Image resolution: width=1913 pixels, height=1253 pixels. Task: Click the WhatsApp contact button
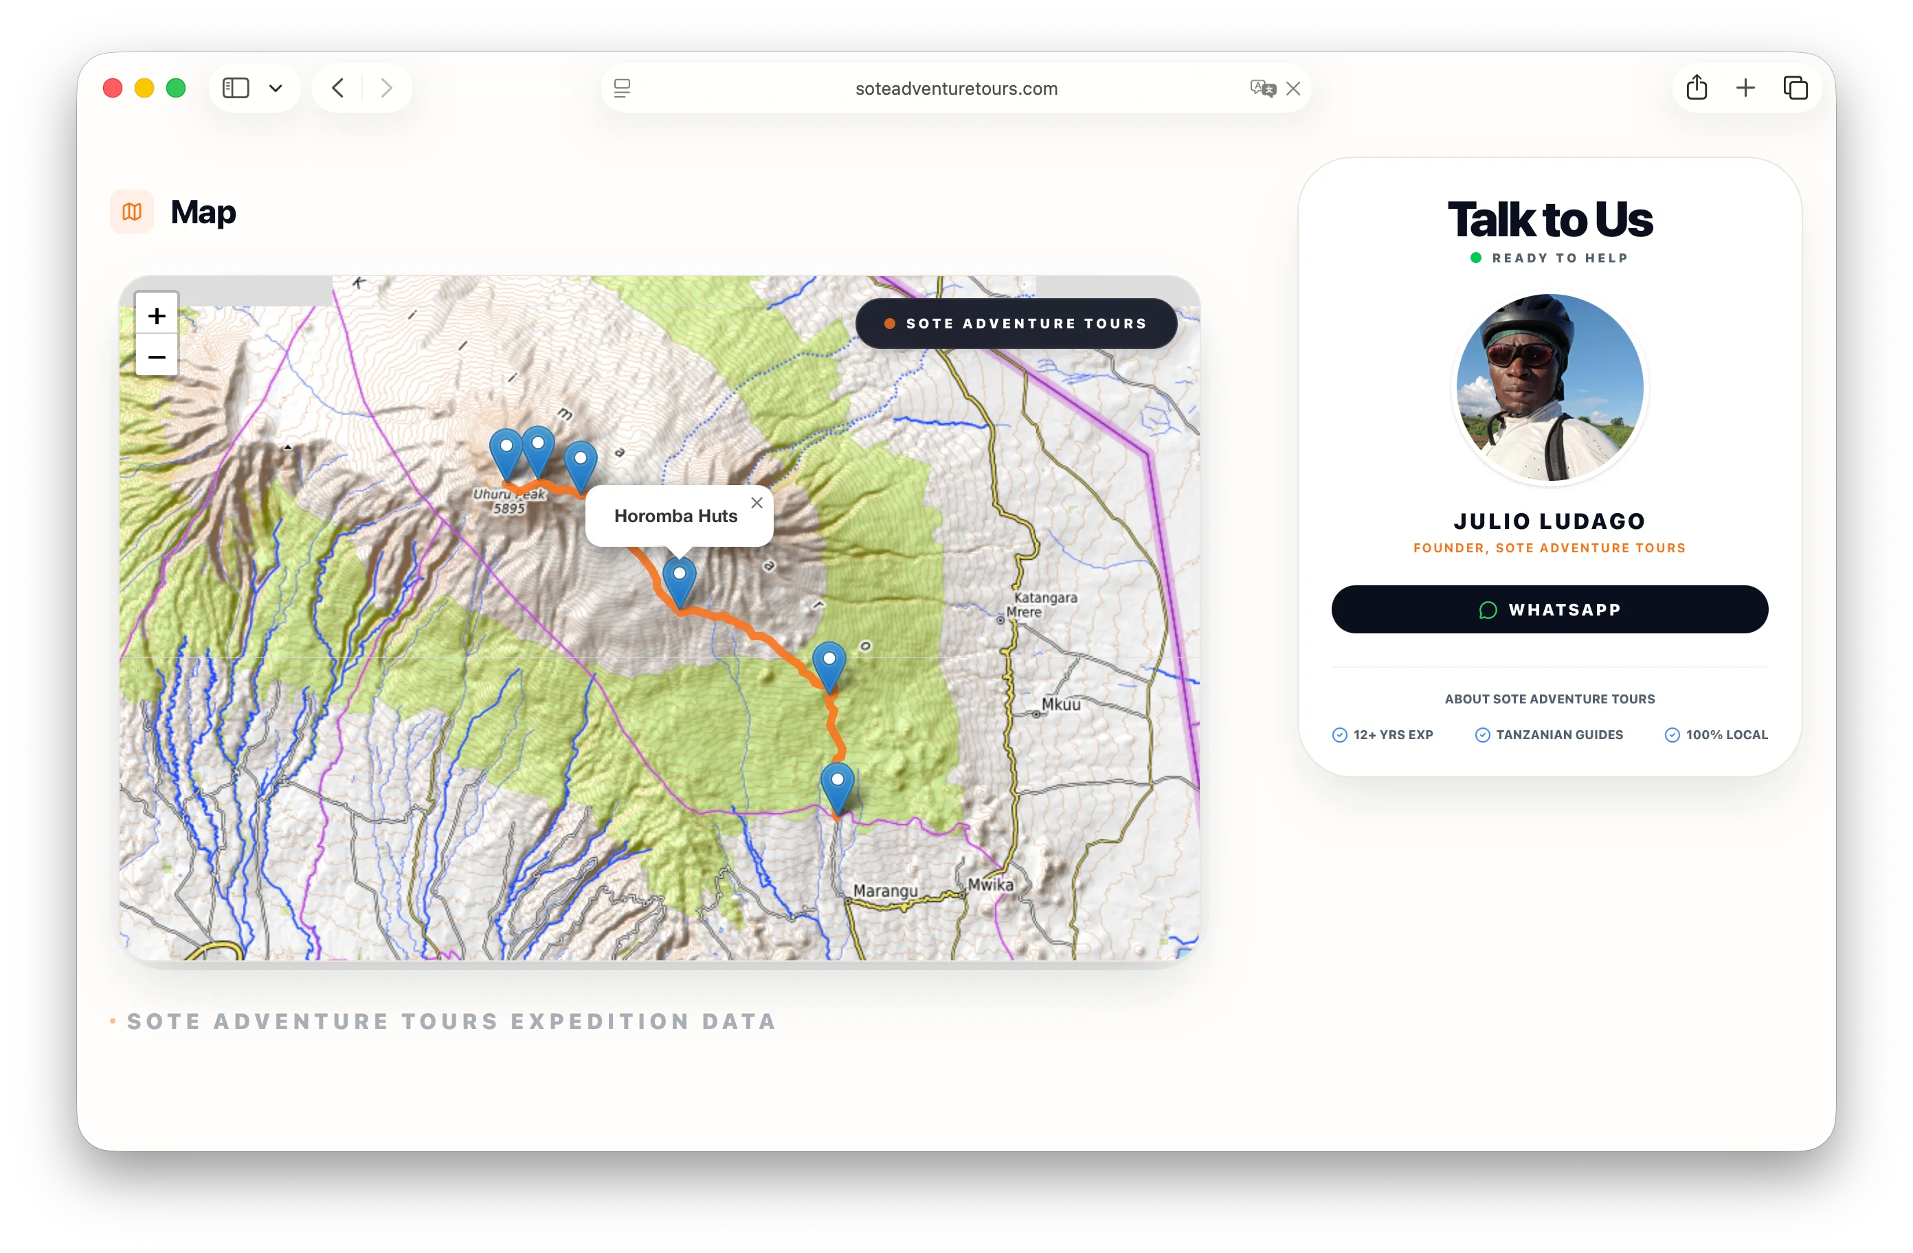click(x=1549, y=609)
